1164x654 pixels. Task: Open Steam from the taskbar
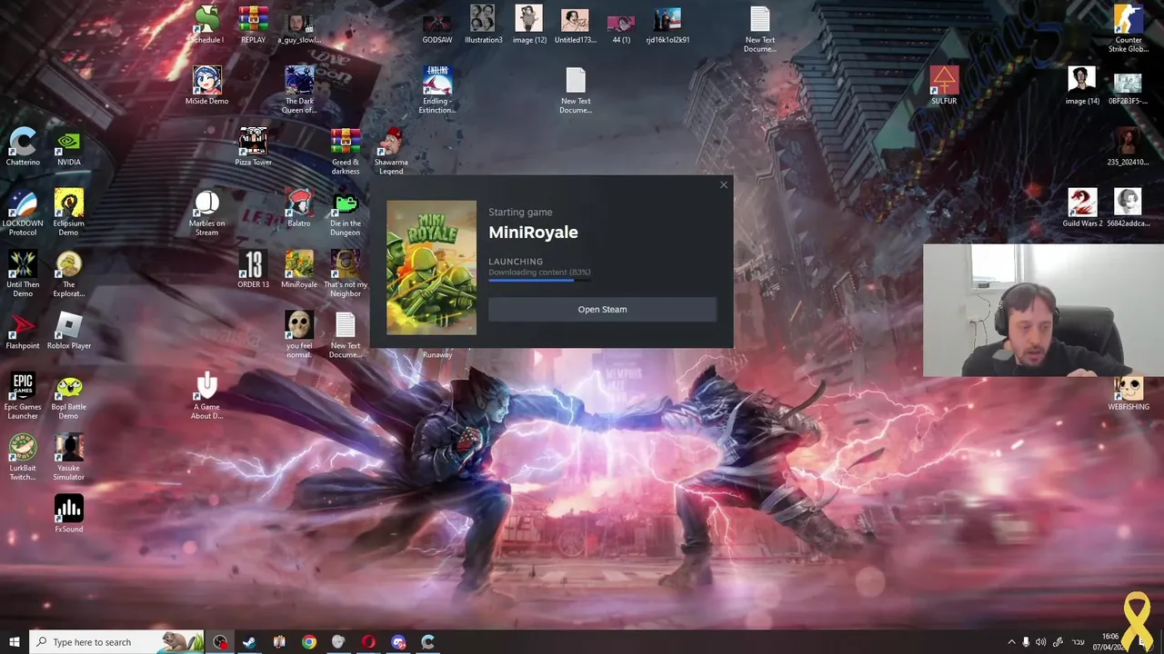[x=249, y=642]
